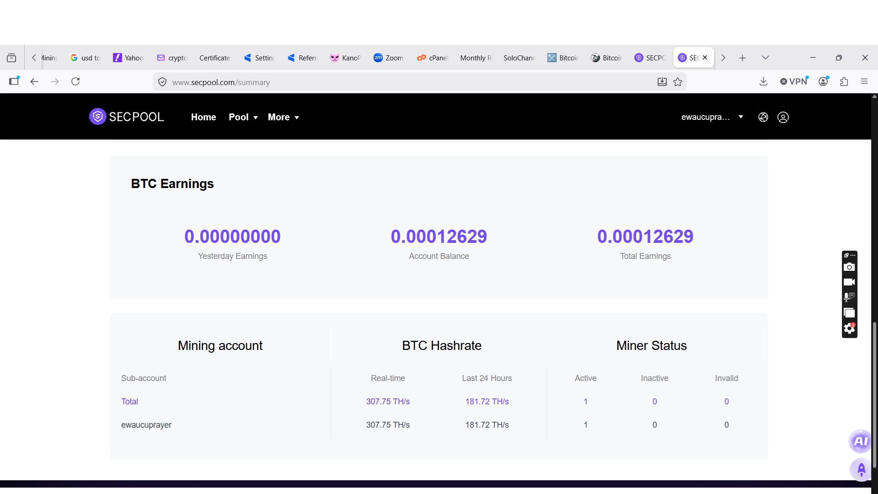Expand the More dropdown menu
This screenshot has height=494, width=878.
click(x=284, y=117)
